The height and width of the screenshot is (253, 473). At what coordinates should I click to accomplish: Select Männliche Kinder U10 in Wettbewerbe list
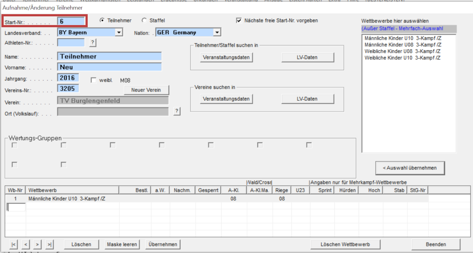click(403, 38)
